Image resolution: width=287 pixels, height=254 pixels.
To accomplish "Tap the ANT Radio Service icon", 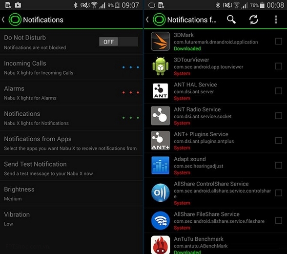I will pyautogui.click(x=160, y=116).
